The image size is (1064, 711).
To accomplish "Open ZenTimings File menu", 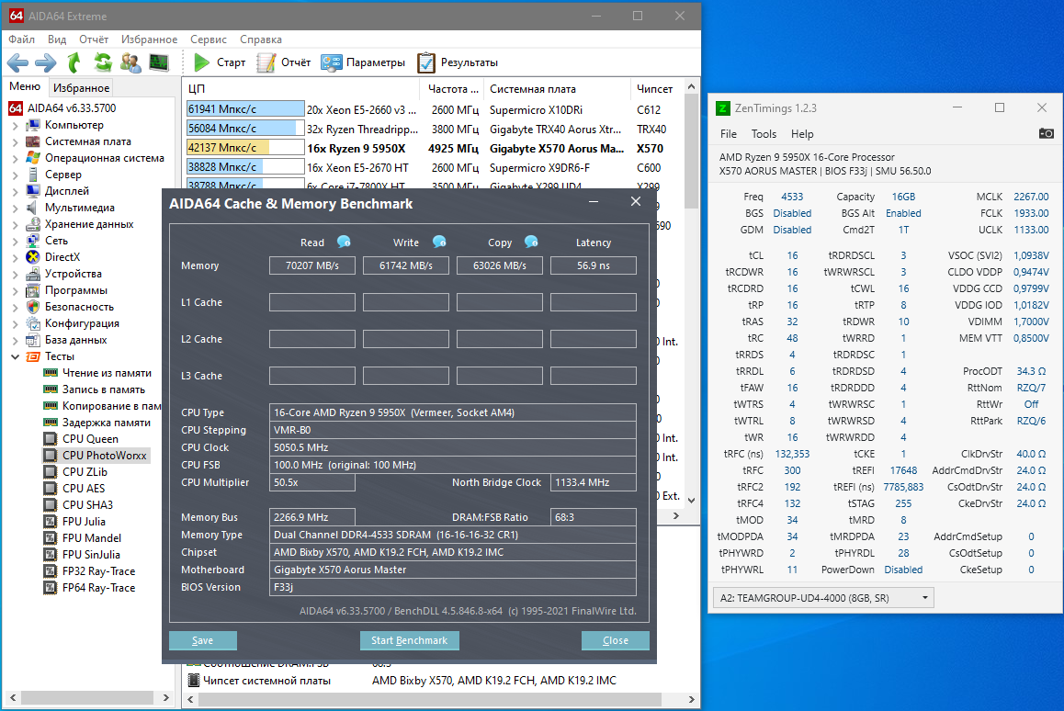I will [728, 133].
